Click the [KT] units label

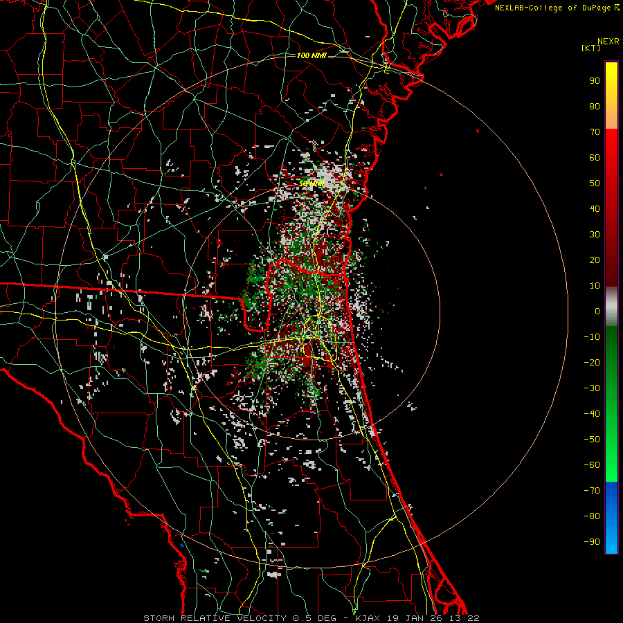tap(591, 48)
